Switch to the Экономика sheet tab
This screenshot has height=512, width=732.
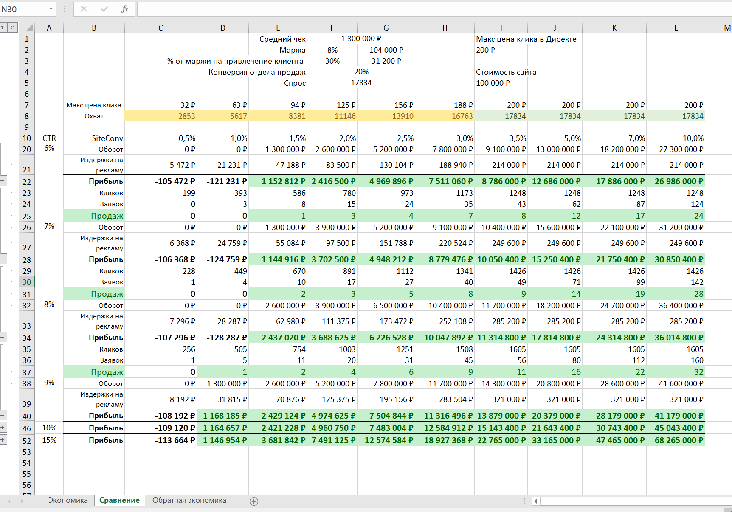click(x=68, y=500)
